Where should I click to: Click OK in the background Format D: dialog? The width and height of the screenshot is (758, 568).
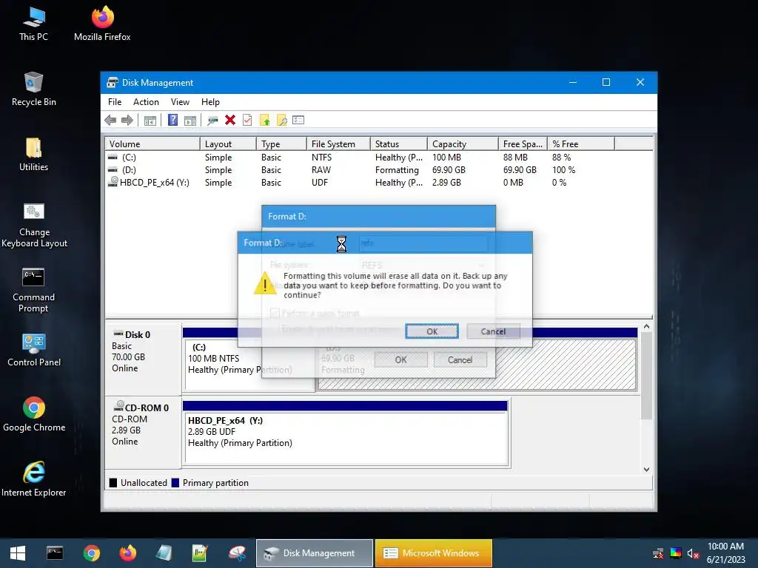tap(400, 360)
